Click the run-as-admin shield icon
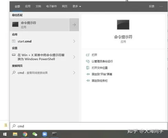 [x=88, y=61]
